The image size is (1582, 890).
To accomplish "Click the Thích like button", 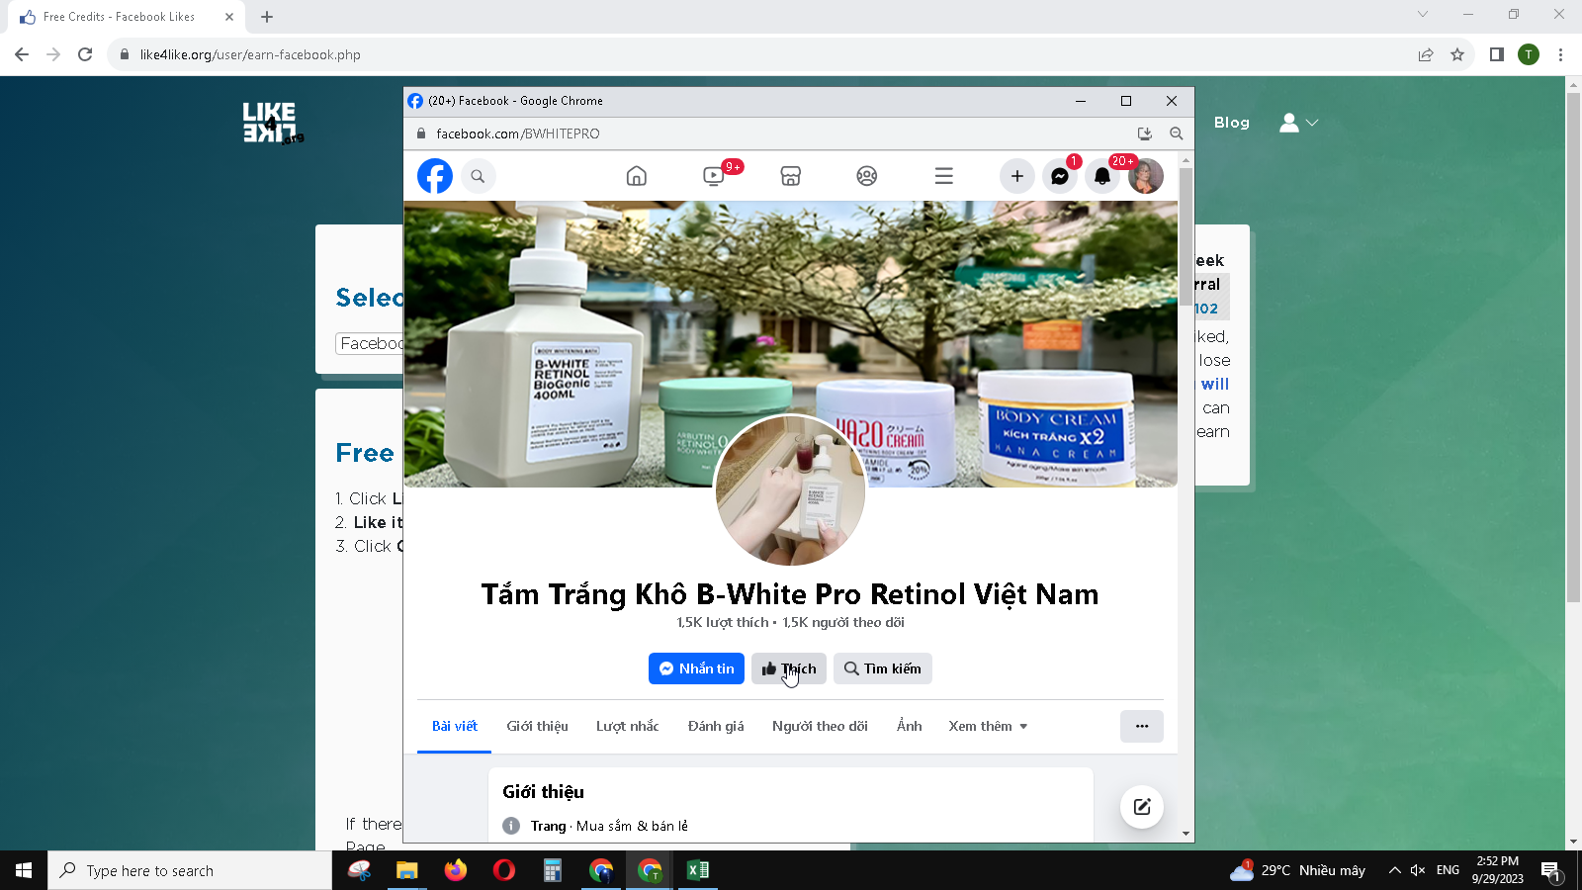I will tap(789, 668).
